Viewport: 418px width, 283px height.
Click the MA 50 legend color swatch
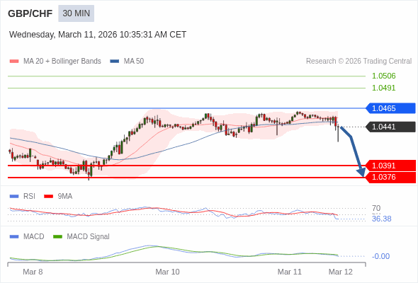(x=115, y=62)
